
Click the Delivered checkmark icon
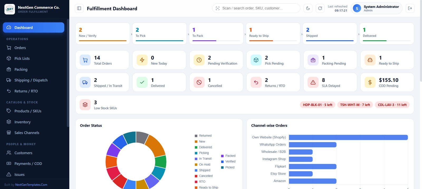(x=142, y=82)
